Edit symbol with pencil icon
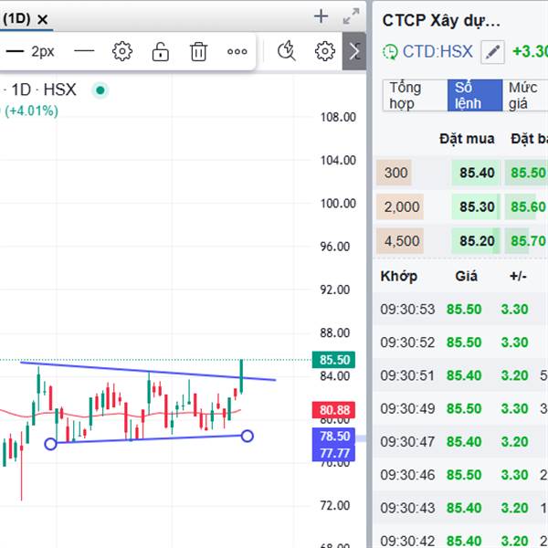 492,52
